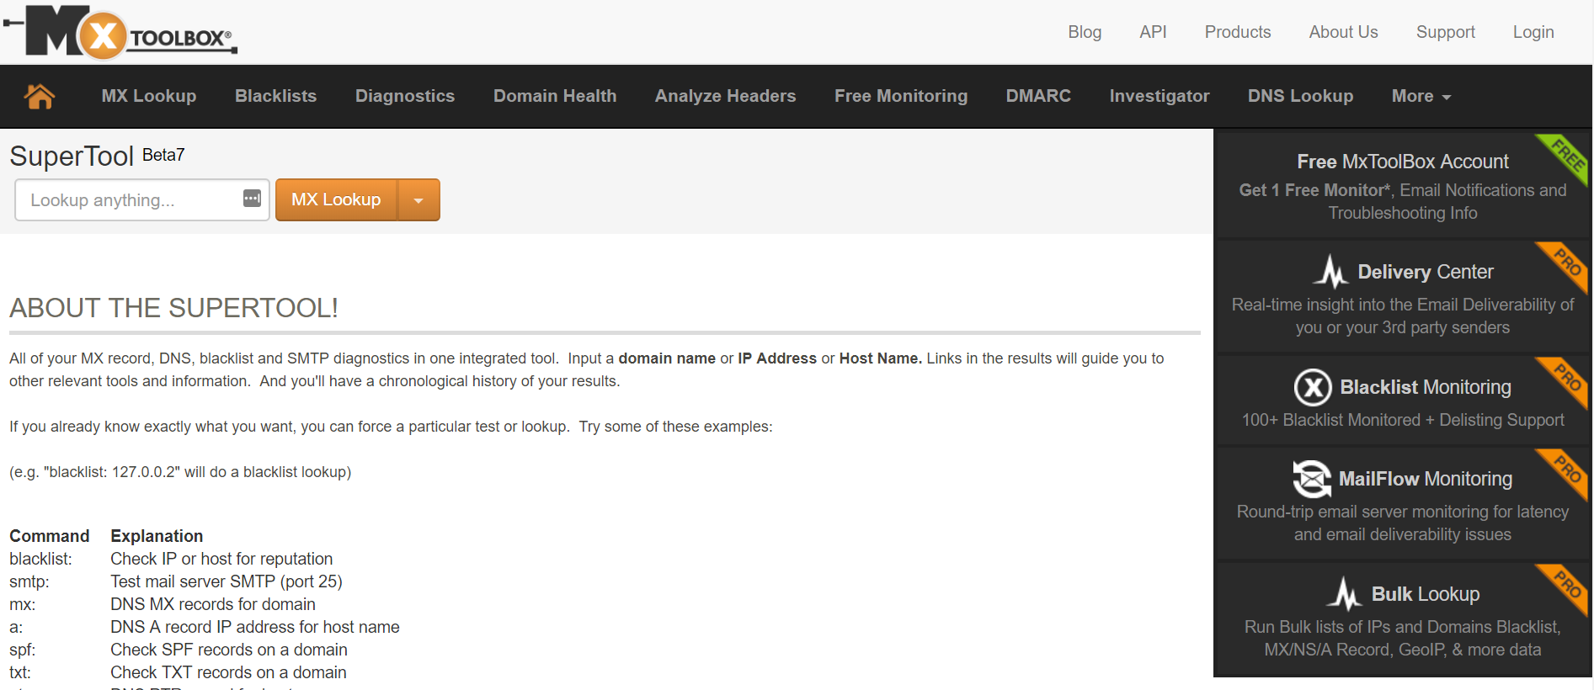Open the Login link

pos(1533,32)
